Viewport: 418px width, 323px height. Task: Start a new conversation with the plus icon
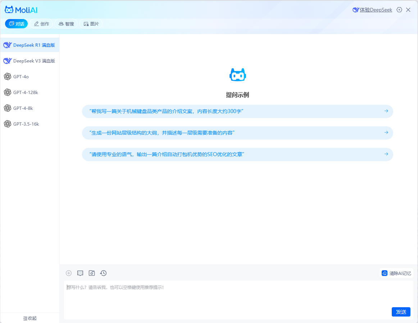tap(69, 273)
